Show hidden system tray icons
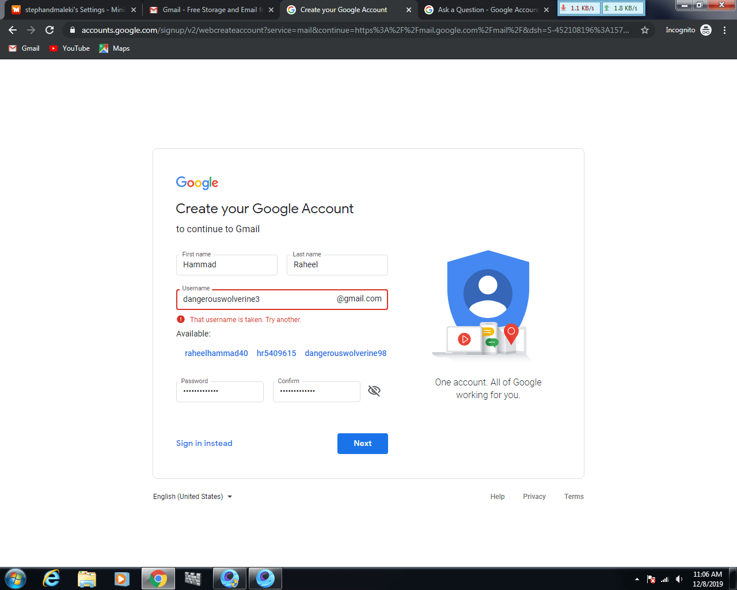The width and height of the screenshot is (737, 590). [637, 579]
